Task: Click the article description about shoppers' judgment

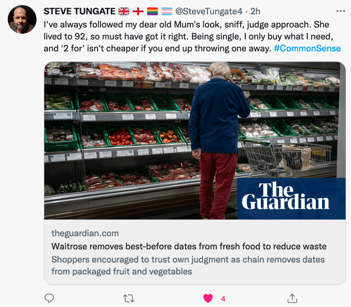Action: point(188,265)
